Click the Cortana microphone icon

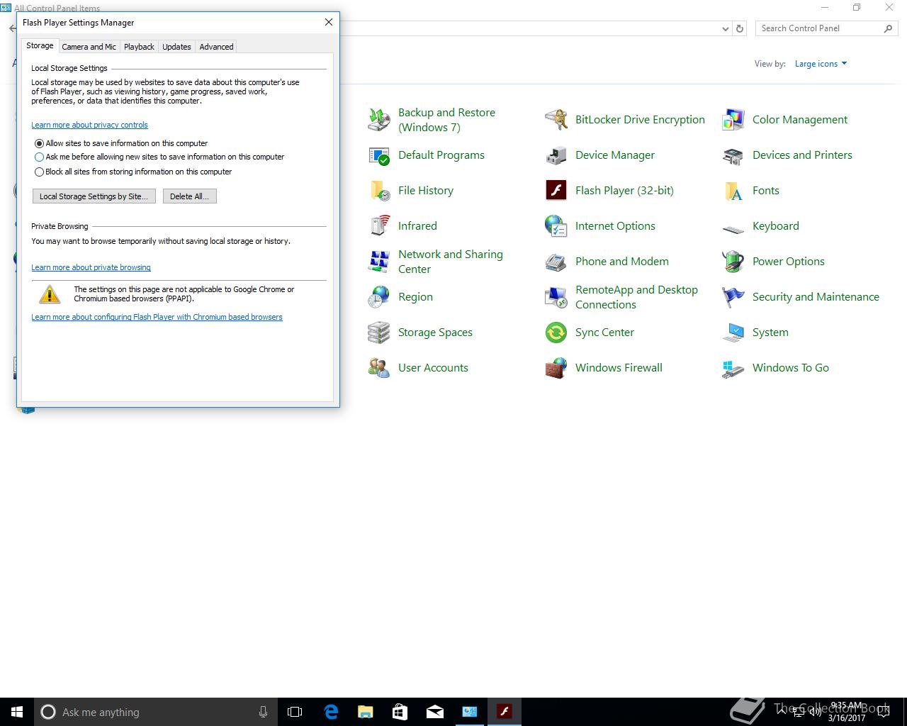click(263, 712)
